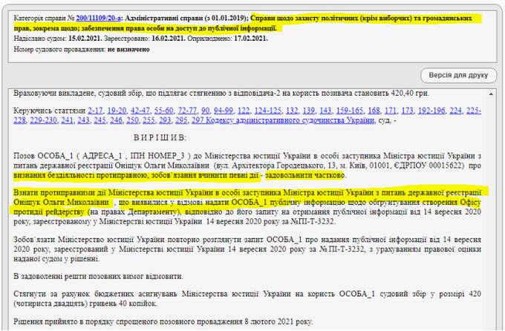Click the publication date '17.02.2021.'

(x=251, y=39)
